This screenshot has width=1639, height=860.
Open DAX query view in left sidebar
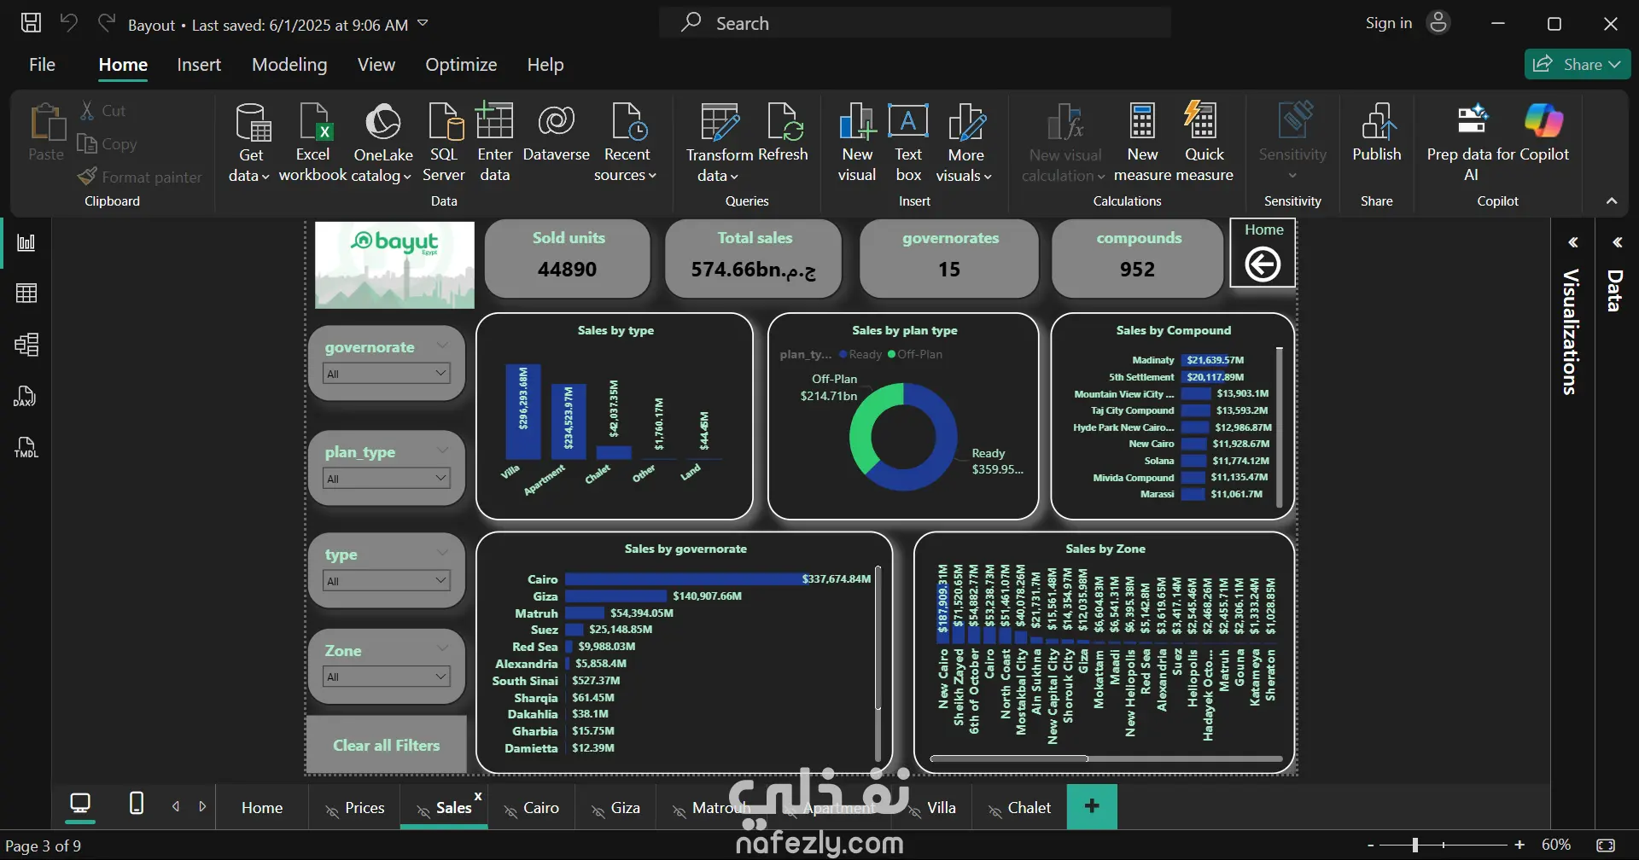tap(26, 396)
